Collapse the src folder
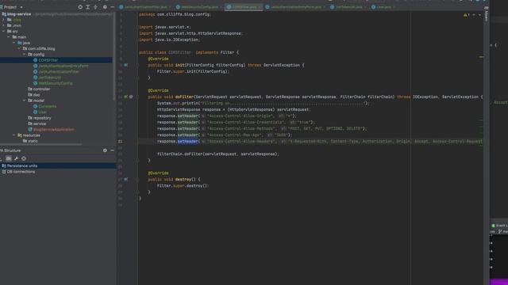 point(3,32)
